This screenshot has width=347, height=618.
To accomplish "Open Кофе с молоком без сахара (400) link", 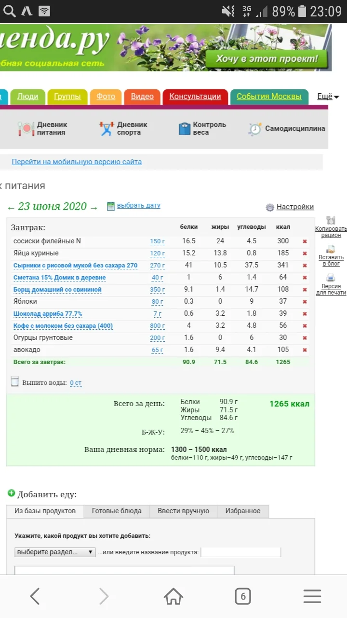I will (x=63, y=326).
